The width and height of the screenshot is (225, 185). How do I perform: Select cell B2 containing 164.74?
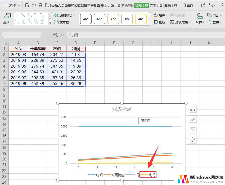38,55
